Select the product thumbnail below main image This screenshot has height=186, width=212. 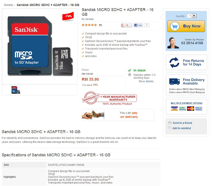point(16,90)
